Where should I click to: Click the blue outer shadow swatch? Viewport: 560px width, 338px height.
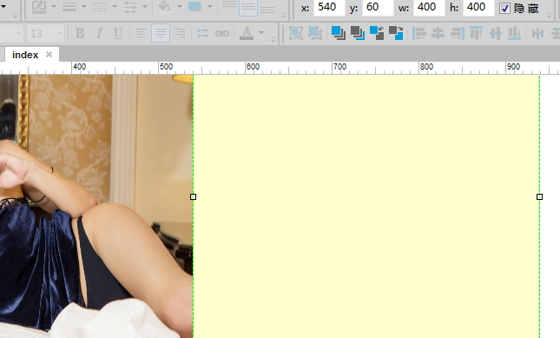194,6
